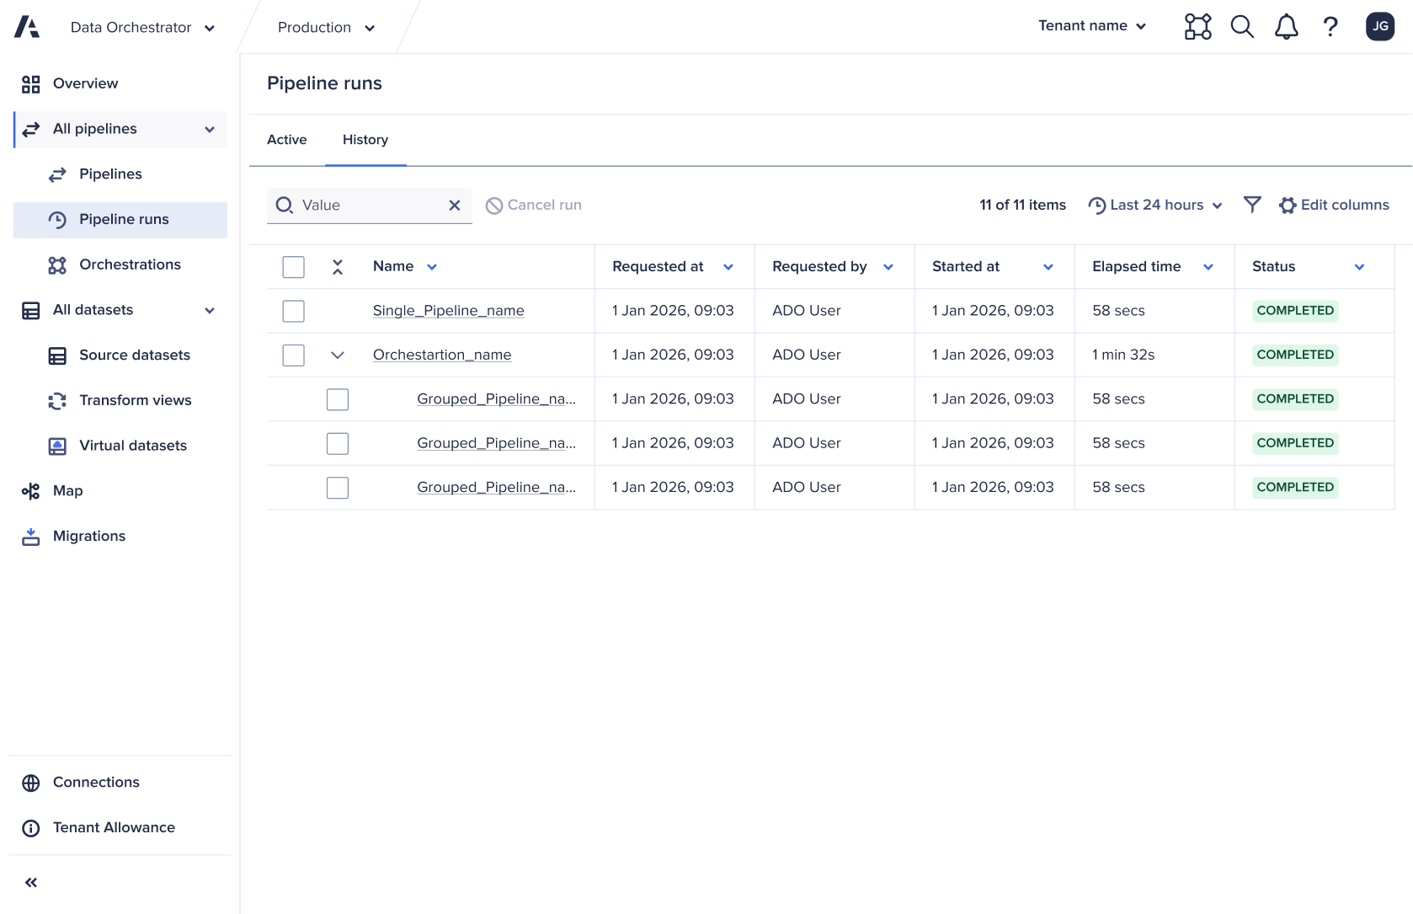This screenshot has width=1413, height=914.
Task: Collapse the Orchestartion_name row chevron
Action: point(338,355)
